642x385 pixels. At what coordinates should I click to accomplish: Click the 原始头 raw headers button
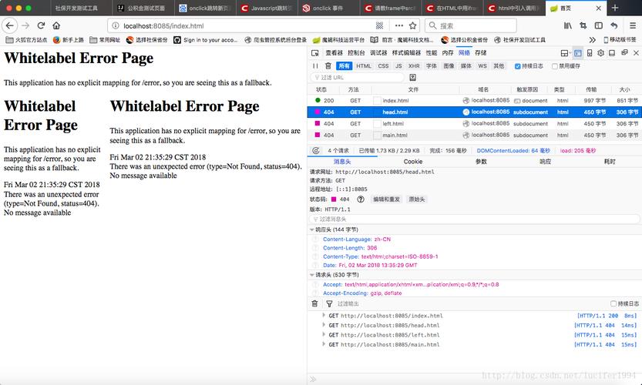[x=417, y=199]
